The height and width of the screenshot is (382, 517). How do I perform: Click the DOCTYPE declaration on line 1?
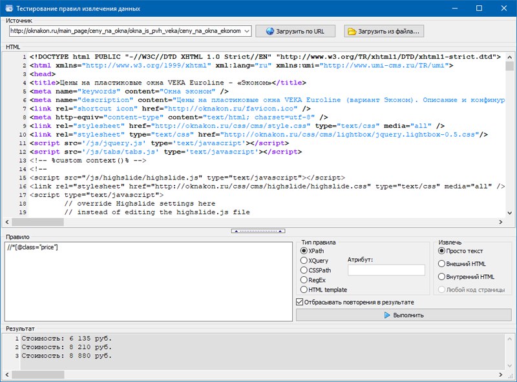click(x=265, y=57)
